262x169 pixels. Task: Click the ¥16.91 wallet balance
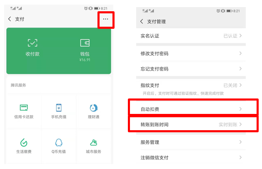(85, 60)
